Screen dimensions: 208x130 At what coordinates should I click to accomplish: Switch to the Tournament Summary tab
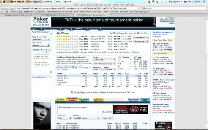coord(134,100)
